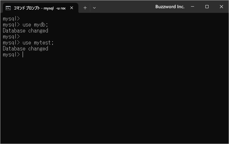This screenshot has width=229, height=144.
Task: Click the empty mysql> prompt between the use commands
Action: 11,37
